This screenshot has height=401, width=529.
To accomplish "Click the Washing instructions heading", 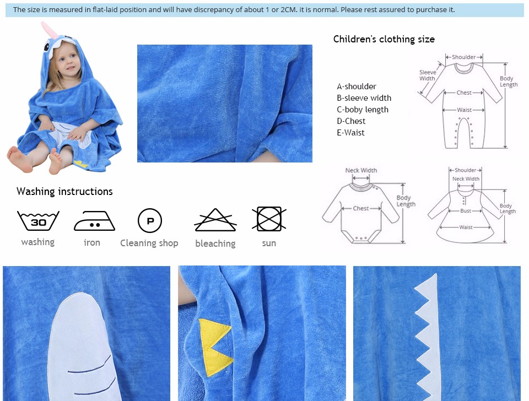I will (64, 192).
